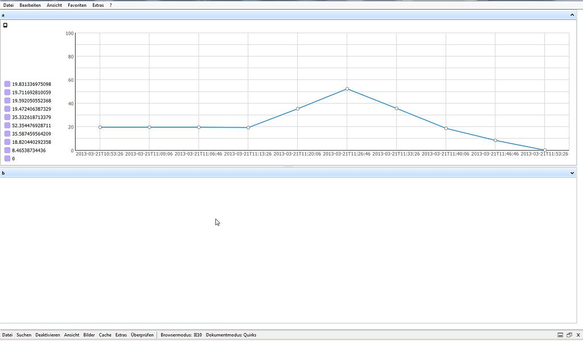Open the Datei menu in top menu bar
The width and height of the screenshot is (583, 341).
[8, 5]
